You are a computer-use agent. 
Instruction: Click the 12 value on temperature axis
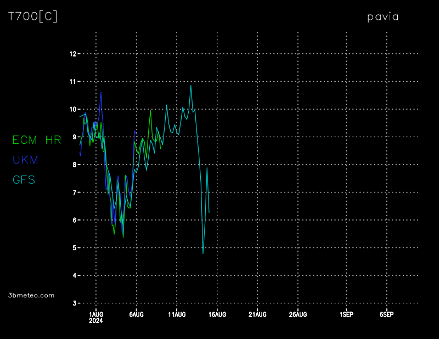coord(72,54)
